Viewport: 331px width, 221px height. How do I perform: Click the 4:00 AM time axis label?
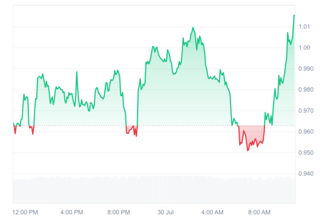pos(212,212)
